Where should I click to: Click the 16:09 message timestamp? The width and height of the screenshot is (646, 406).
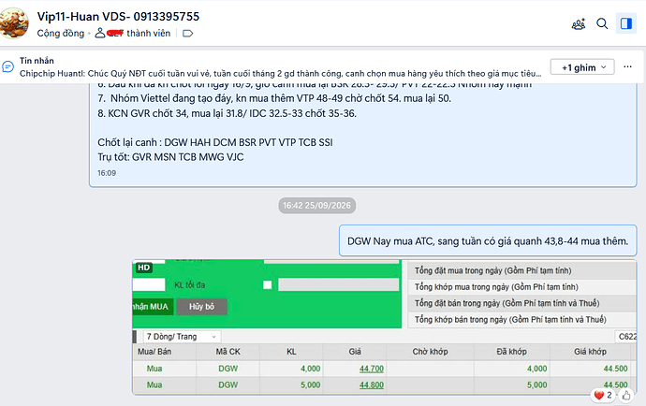[107, 173]
